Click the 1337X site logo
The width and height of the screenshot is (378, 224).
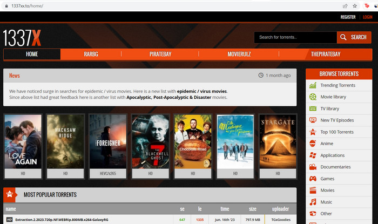click(x=22, y=38)
